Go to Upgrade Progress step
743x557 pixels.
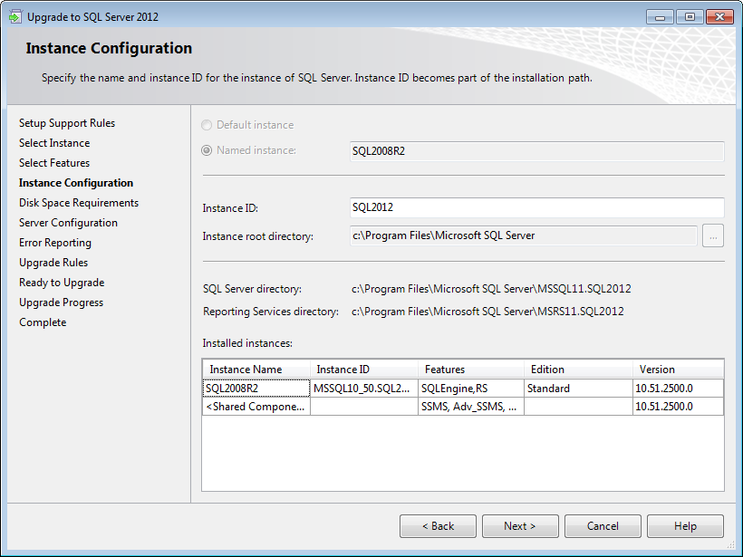61,303
